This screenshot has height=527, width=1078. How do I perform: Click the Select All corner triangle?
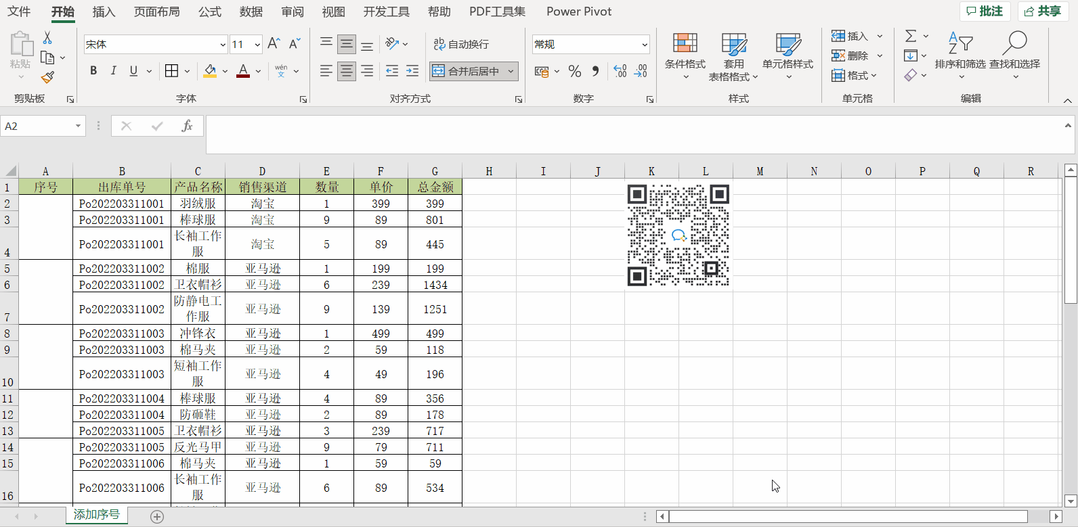click(x=9, y=171)
